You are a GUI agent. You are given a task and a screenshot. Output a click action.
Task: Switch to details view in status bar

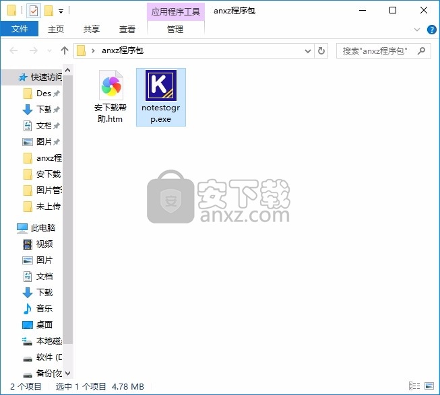click(x=414, y=386)
